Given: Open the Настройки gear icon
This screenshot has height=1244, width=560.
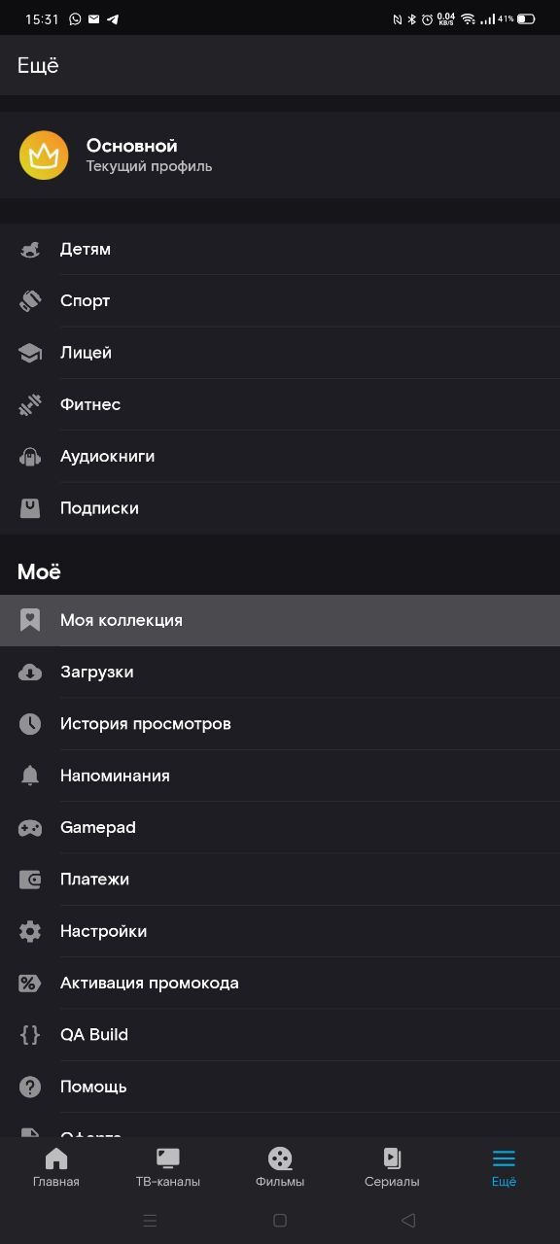Looking at the screenshot, I should (30, 931).
